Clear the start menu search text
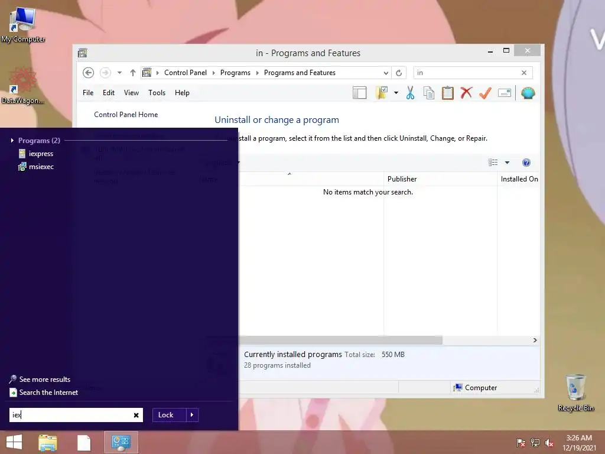605x454 pixels. pos(136,415)
